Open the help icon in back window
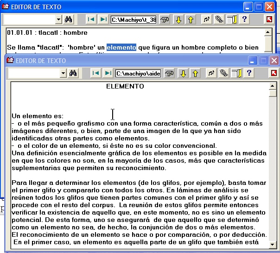This screenshot has width=280, height=253. [244, 19]
